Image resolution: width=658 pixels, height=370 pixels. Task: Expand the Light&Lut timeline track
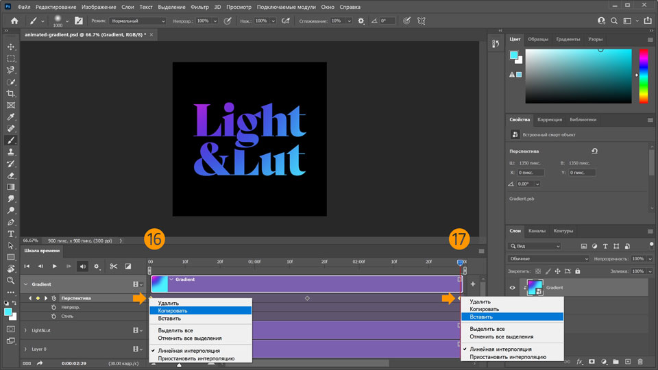pyautogui.click(x=26, y=330)
